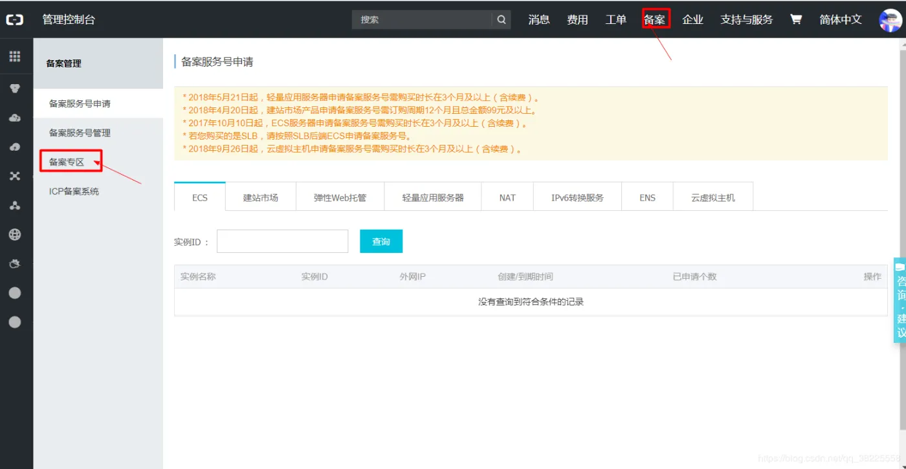Click the 备案服务号申请 page title
The width and height of the screenshot is (906, 469).
click(217, 62)
